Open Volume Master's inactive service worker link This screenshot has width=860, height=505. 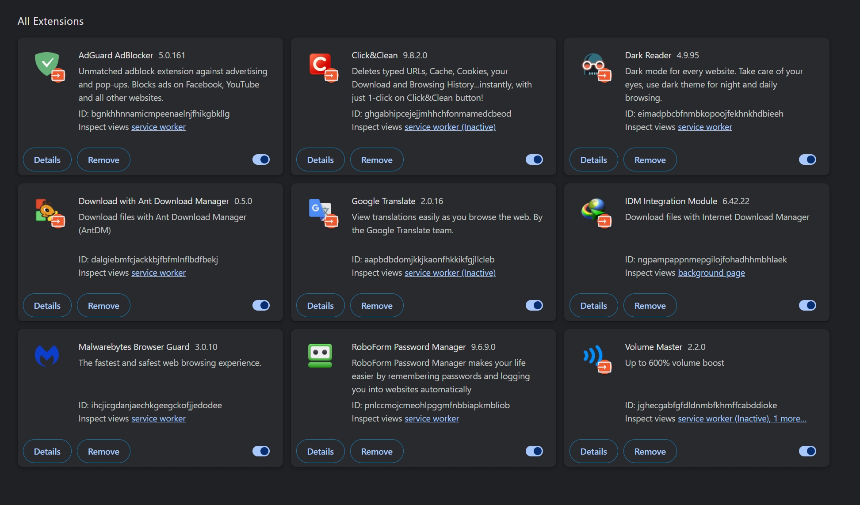(723, 419)
